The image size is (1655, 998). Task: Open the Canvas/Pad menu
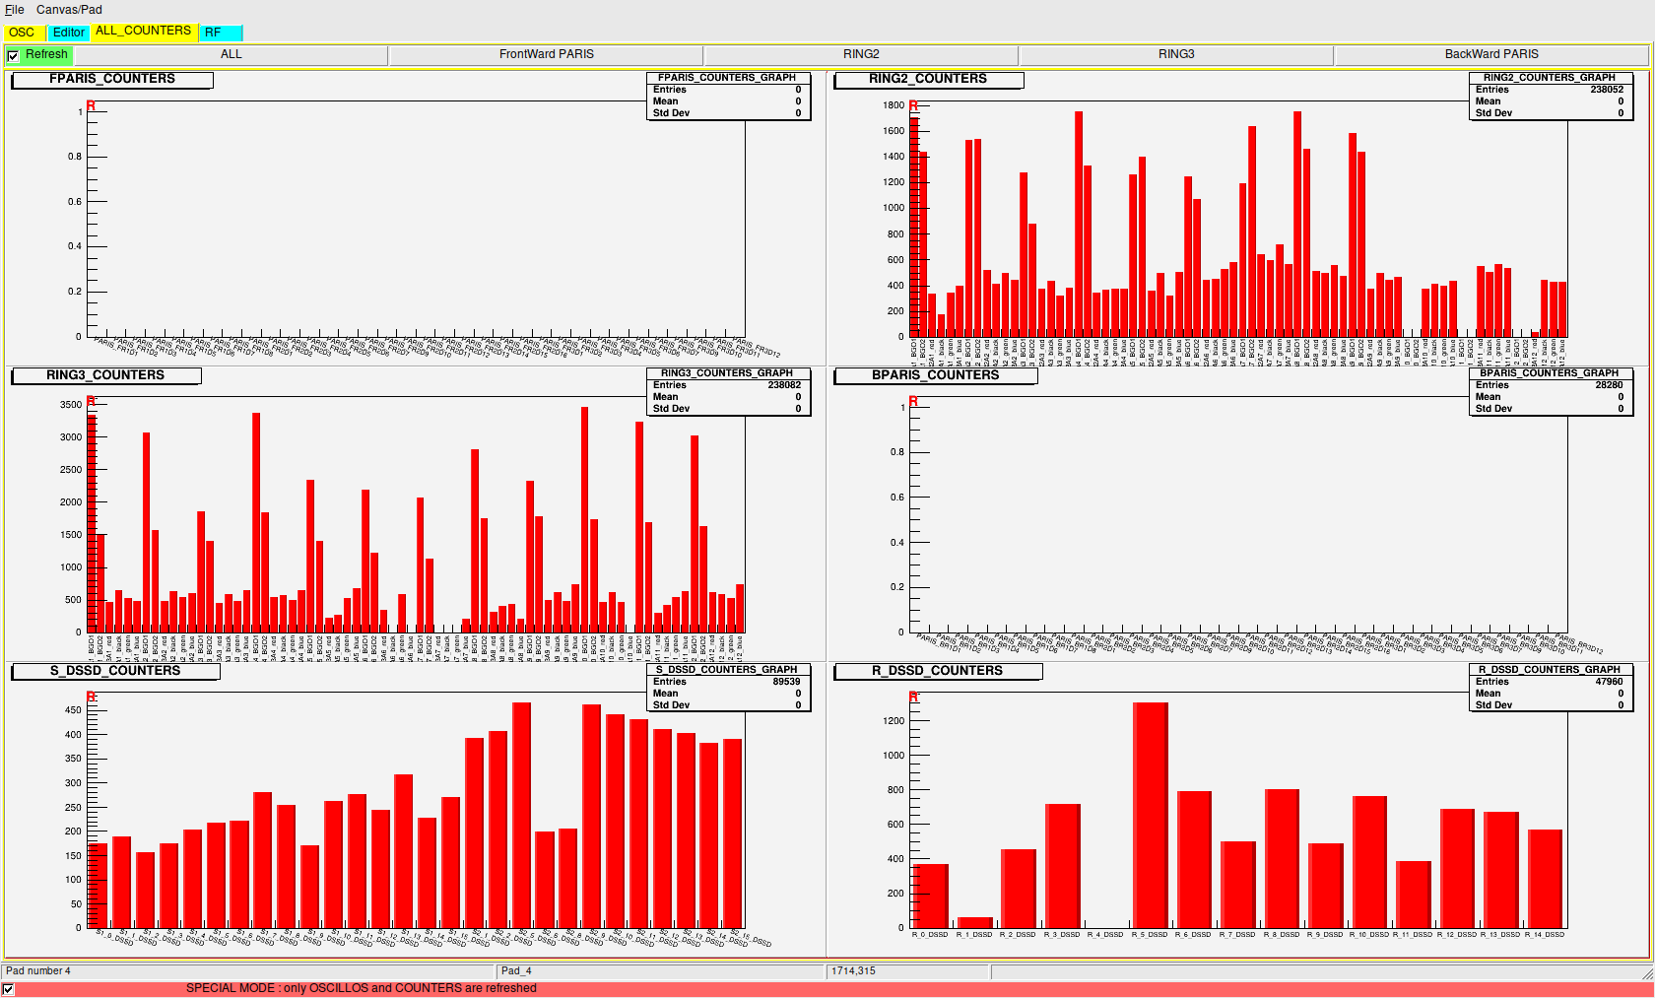(x=70, y=9)
